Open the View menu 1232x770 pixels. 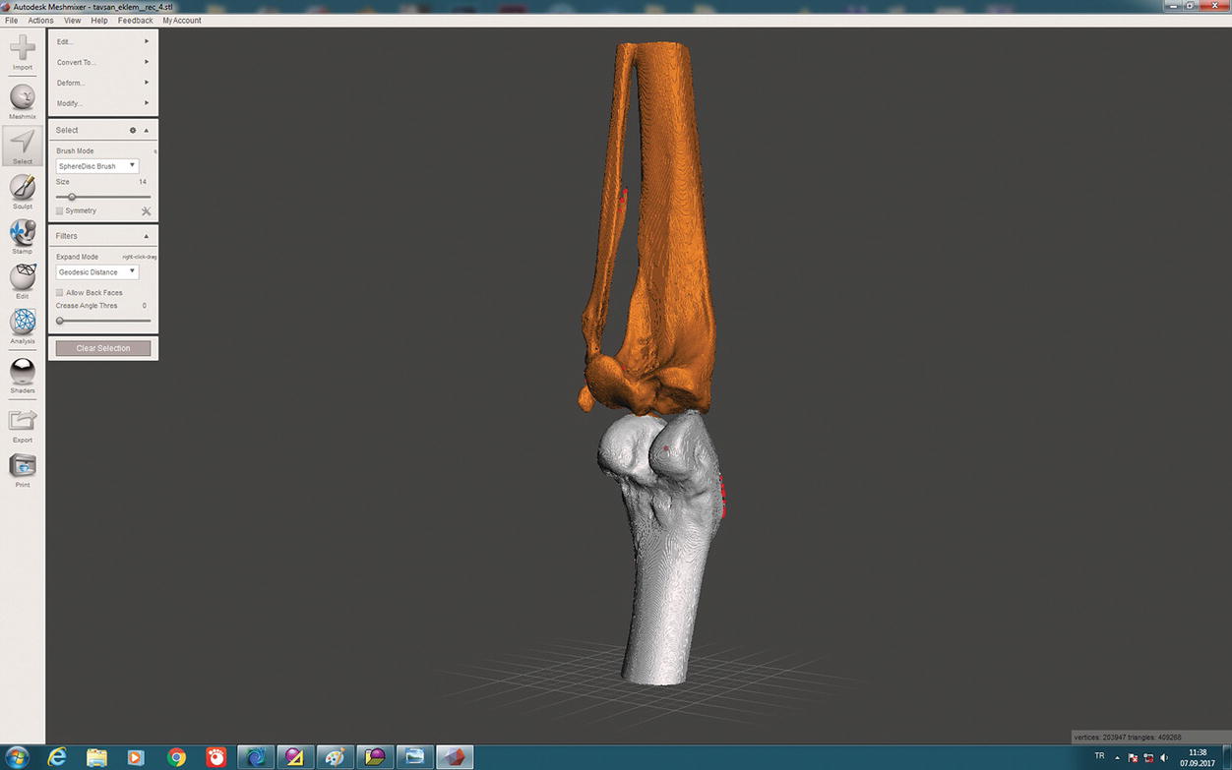coord(72,20)
